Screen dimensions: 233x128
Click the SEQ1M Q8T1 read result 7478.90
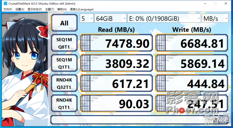coord(116,43)
